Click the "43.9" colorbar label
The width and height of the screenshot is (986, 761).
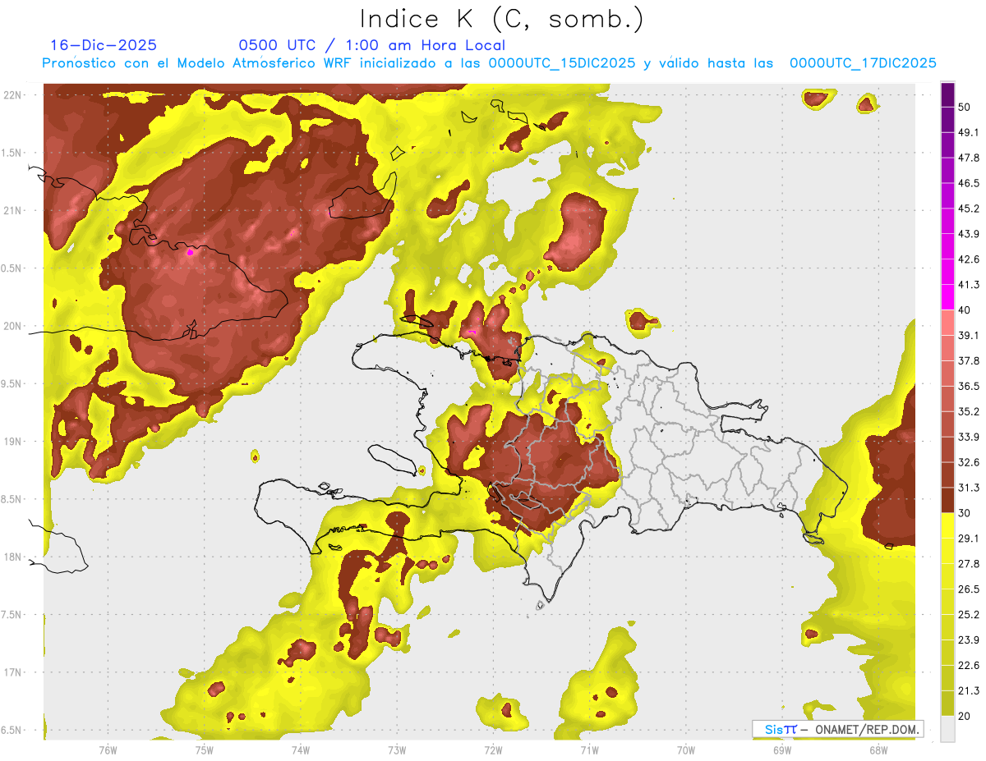[968, 234]
